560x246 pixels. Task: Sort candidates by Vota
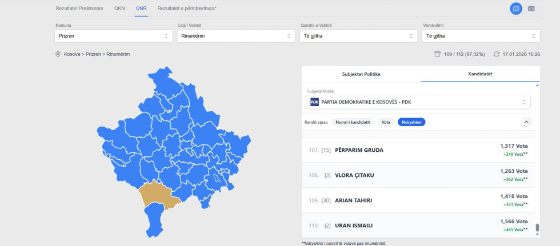coord(386,122)
